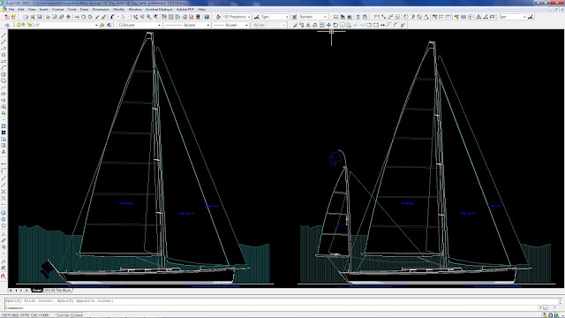Switch to the DIN A0 Title Block layout tab
The height and width of the screenshot is (318, 565).
coord(57,291)
